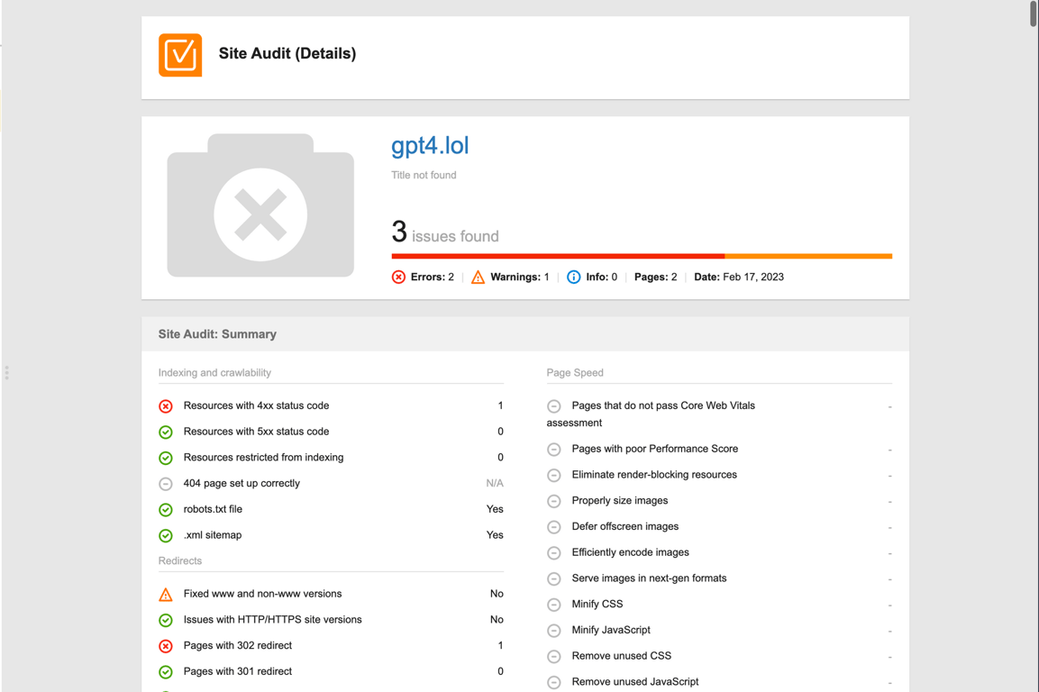Select 'Resources with 5xx status code' text
The width and height of the screenshot is (1039, 692).
(x=256, y=432)
